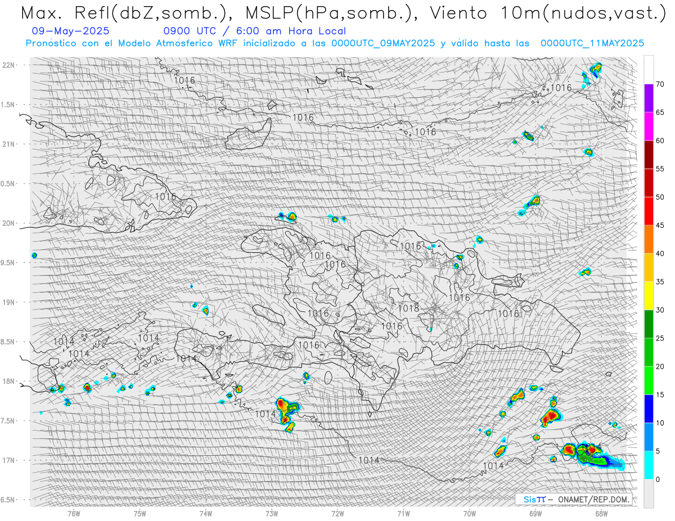Select the '19N' latitude axis label
The height and width of the screenshot is (521, 675).
click(10, 302)
